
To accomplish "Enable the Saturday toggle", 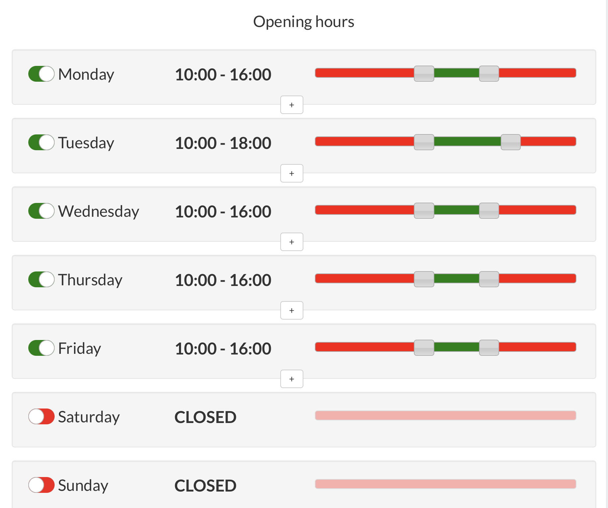I will coord(41,416).
